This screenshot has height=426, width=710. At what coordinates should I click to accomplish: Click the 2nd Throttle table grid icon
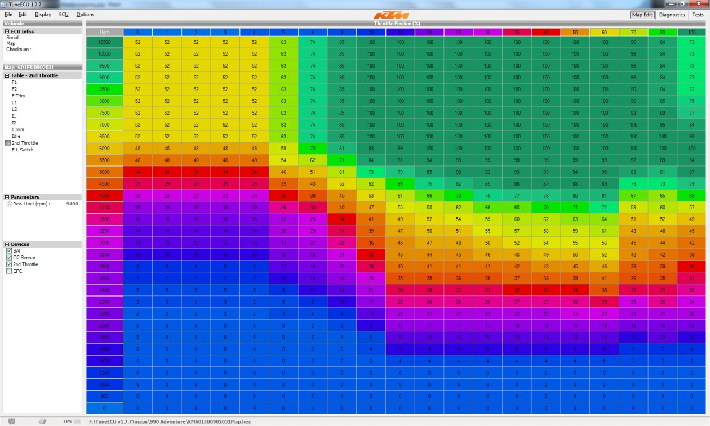click(x=8, y=143)
